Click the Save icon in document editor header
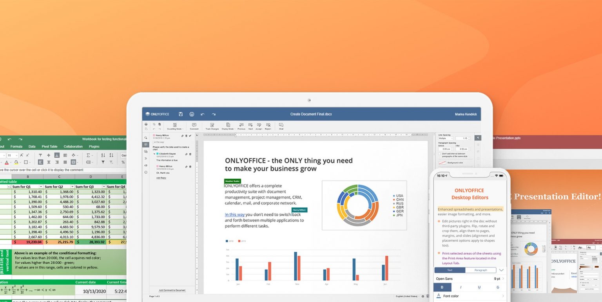 pyautogui.click(x=181, y=114)
